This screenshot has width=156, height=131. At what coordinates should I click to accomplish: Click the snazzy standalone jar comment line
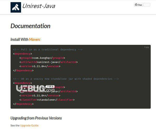pyautogui.click(x=66, y=79)
